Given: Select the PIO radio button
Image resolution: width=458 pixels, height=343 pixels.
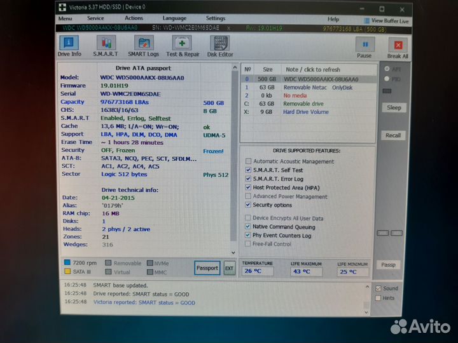Looking at the screenshot, I should click(387, 79).
